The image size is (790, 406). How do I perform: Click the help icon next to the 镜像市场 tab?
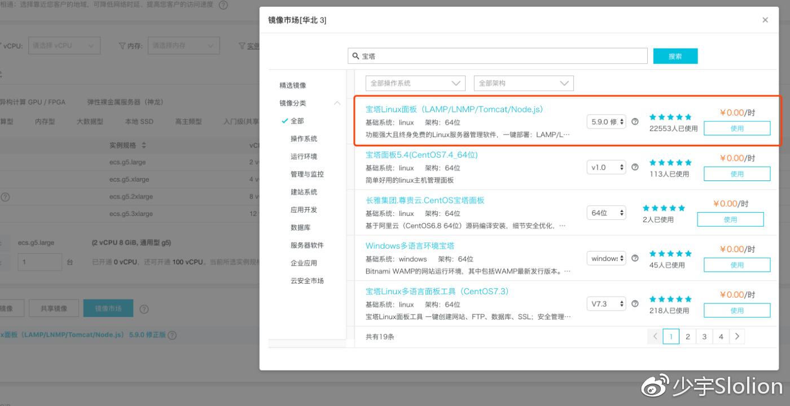point(144,309)
